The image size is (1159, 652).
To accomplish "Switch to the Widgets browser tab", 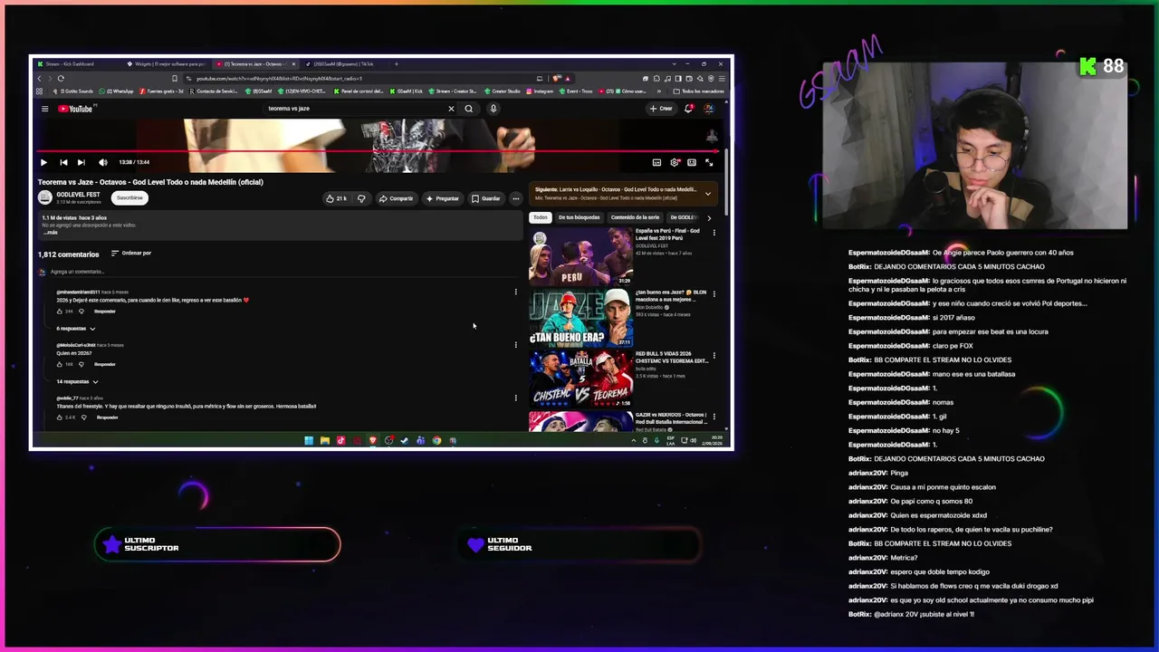I will [166, 64].
